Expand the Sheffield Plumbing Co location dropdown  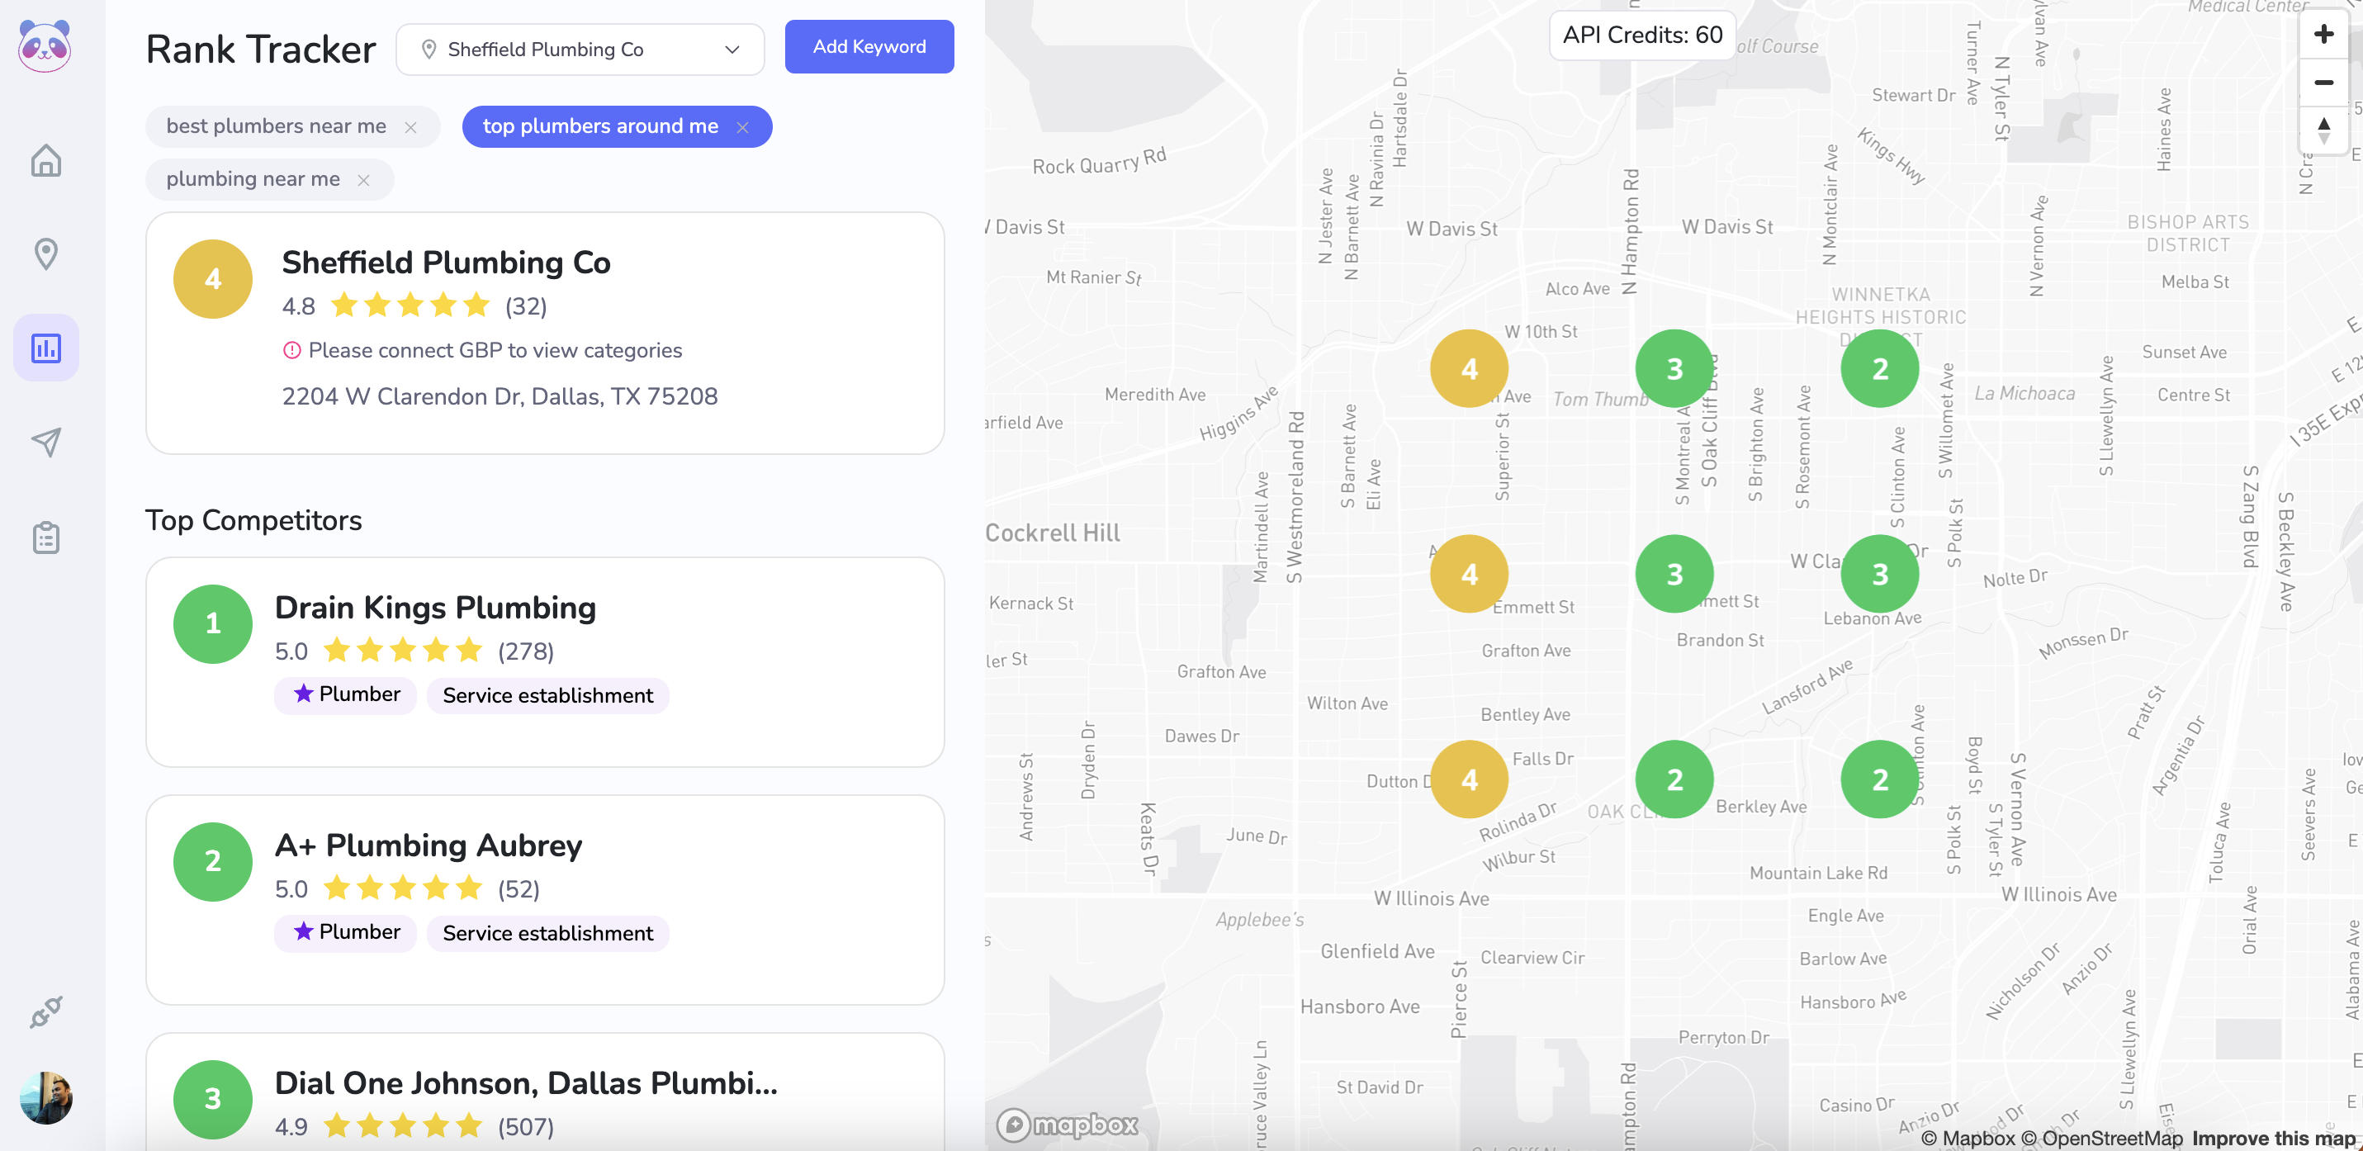click(580, 50)
